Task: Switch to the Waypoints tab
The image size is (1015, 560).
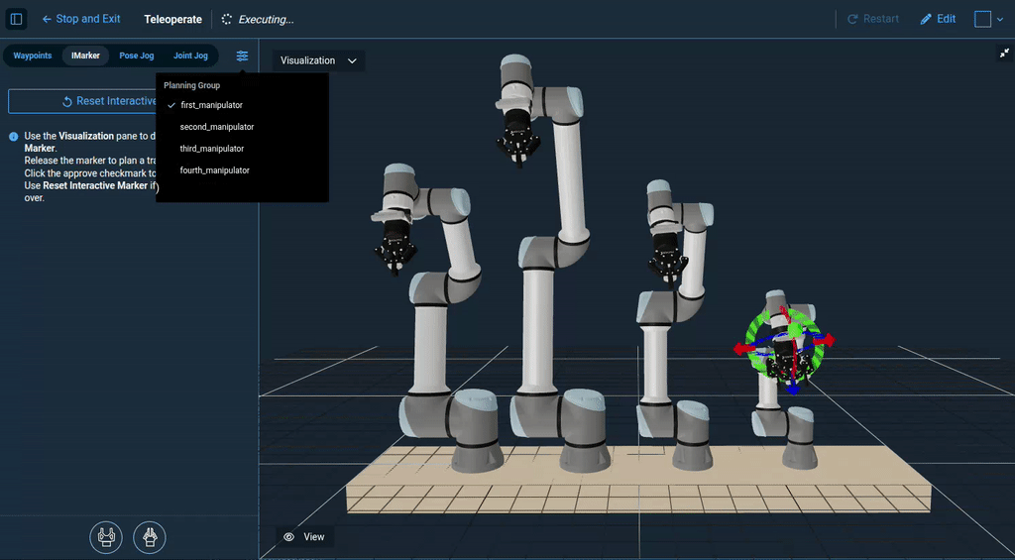Action: pyautogui.click(x=33, y=56)
